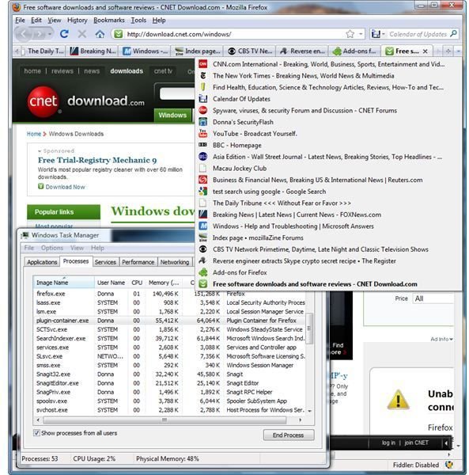Collapse the Sponsored section arrow
This screenshot has height=475, width=469.
coord(40,151)
